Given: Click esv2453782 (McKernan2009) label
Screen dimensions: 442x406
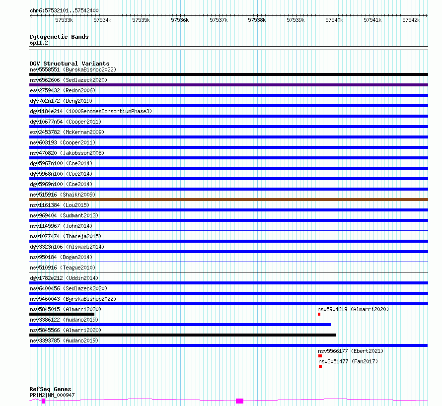Looking at the screenshot, I should coord(67,132).
